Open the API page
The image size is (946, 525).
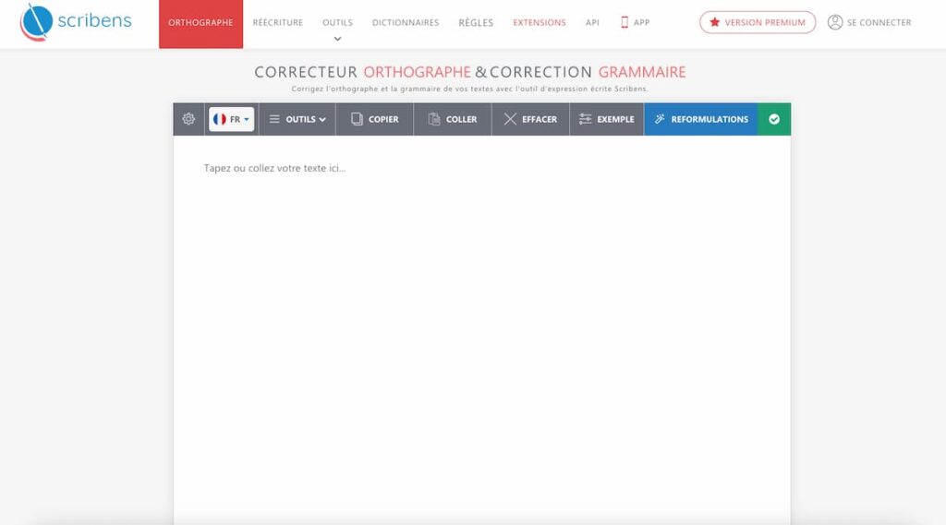(x=592, y=23)
